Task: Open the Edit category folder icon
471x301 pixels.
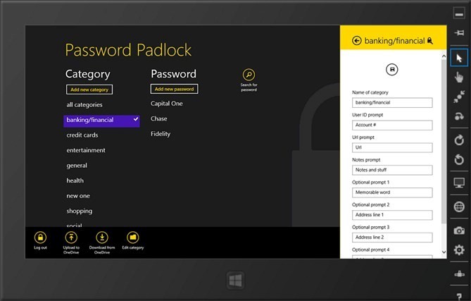Action: [x=133, y=238]
